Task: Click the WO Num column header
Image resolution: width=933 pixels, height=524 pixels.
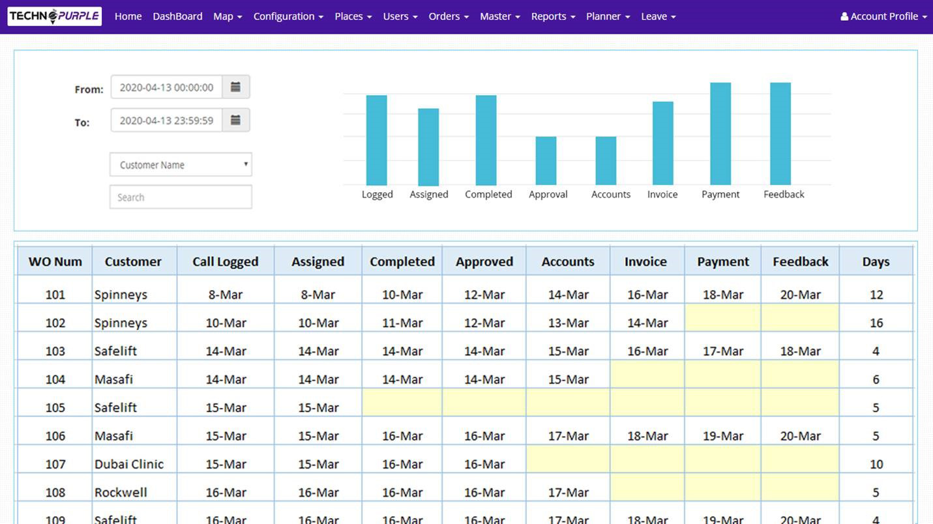Action: [55, 261]
